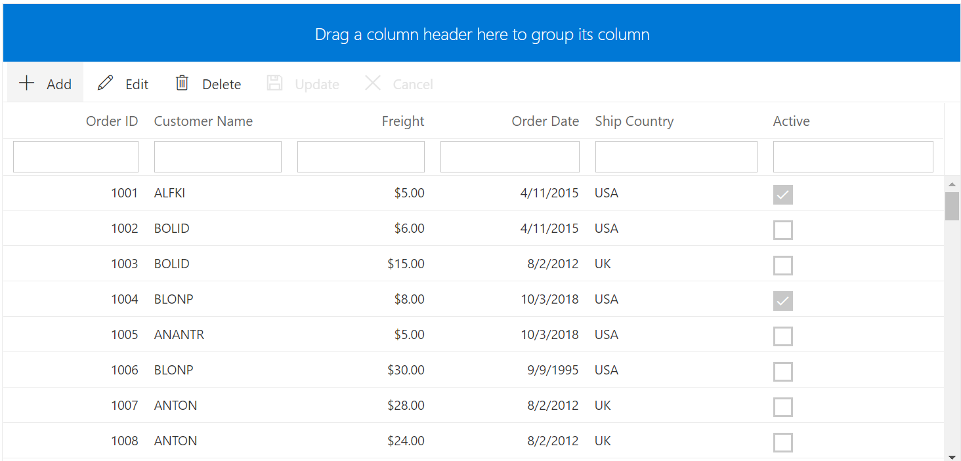Click the Delete trash can icon

pos(182,83)
